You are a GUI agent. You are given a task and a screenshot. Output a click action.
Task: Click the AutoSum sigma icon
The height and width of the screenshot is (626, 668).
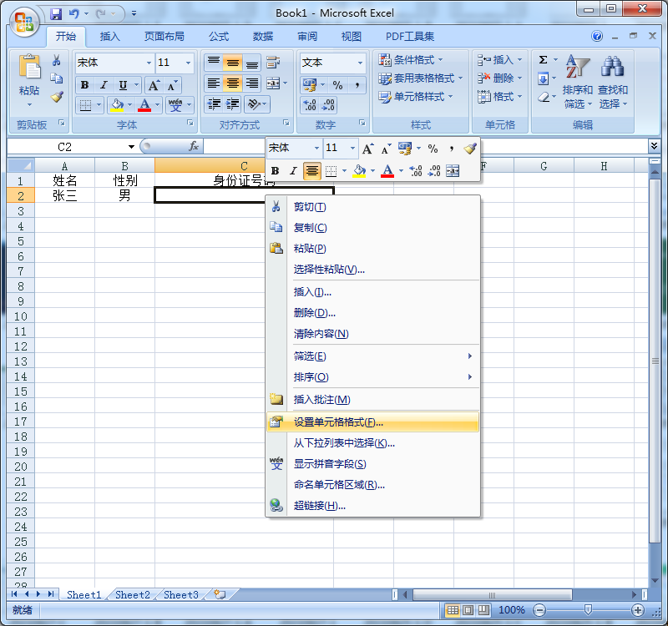click(x=543, y=59)
